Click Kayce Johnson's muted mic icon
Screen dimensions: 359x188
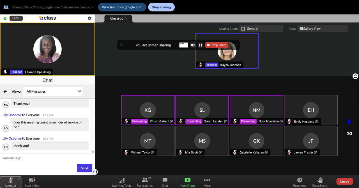coord(200,65)
